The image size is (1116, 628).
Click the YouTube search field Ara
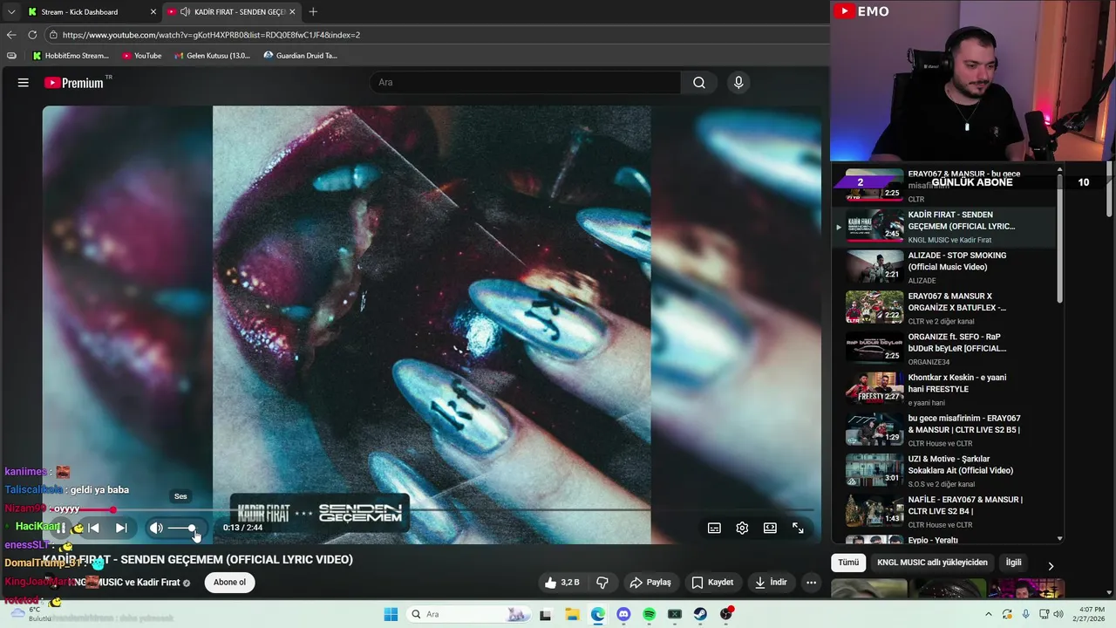click(526, 83)
